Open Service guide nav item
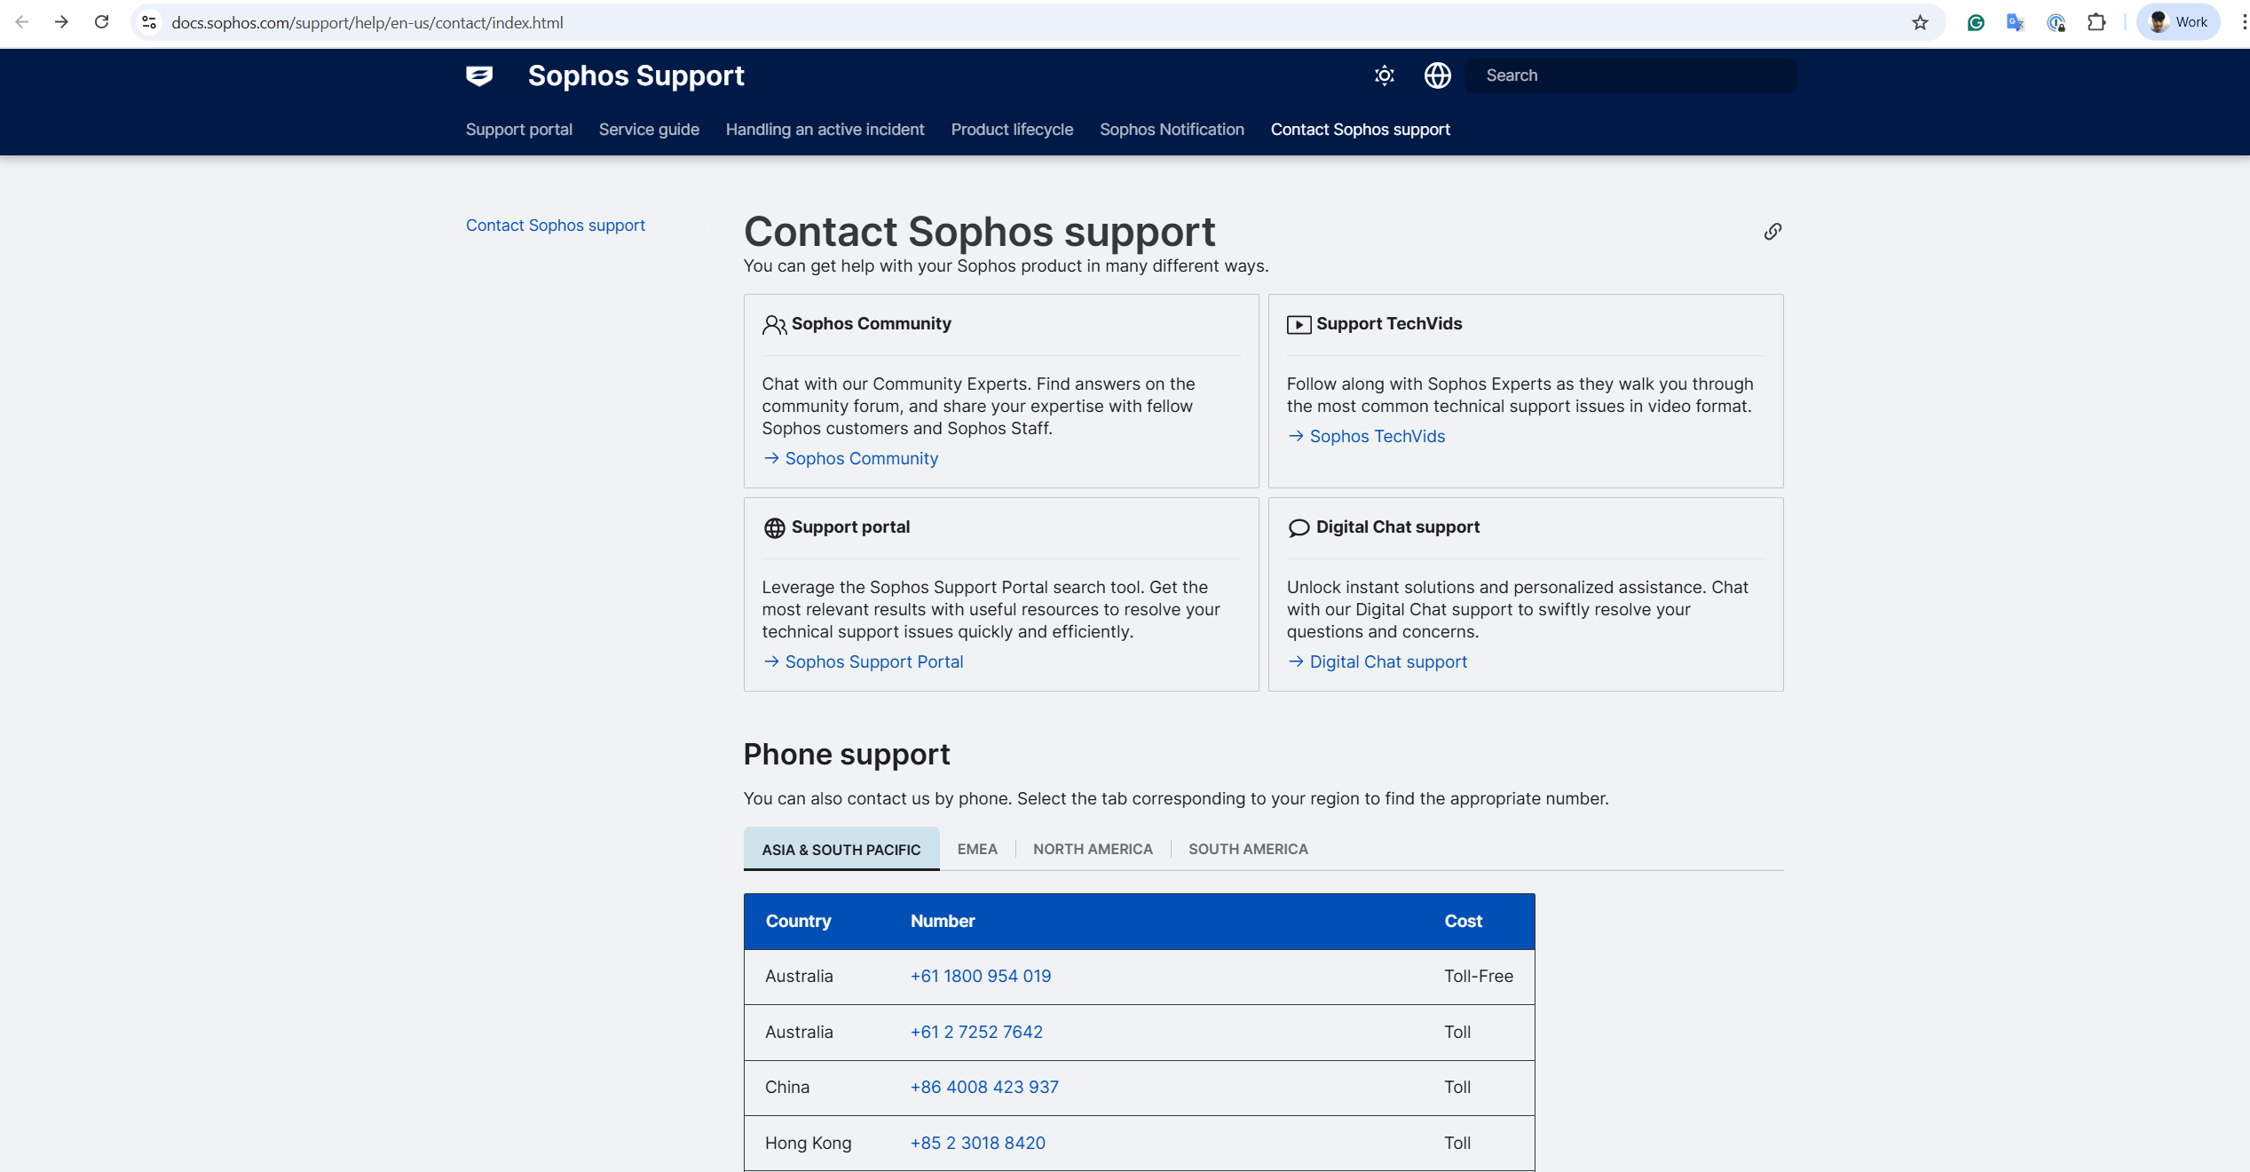2250x1172 pixels. click(x=649, y=130)
